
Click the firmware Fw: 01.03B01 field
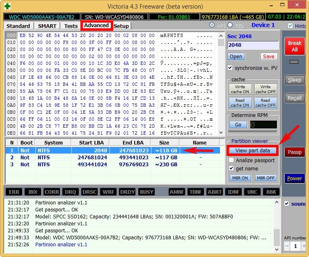(x=174, y=17)
